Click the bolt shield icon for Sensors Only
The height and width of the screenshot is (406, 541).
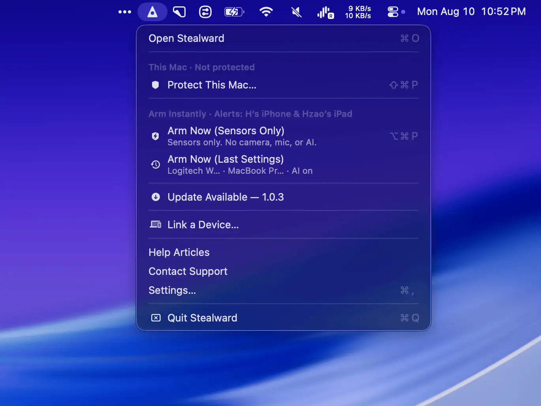coord(156,136)
